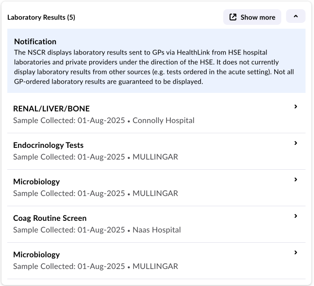
Task: Select the bottom Microbiology title
Action: [x=36, y=254]
